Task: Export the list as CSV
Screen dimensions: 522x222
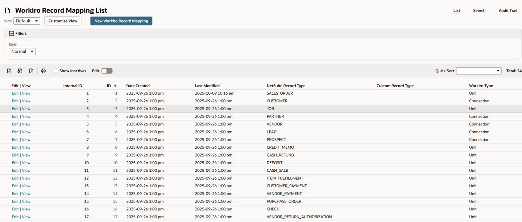Action: click(9, 71)
